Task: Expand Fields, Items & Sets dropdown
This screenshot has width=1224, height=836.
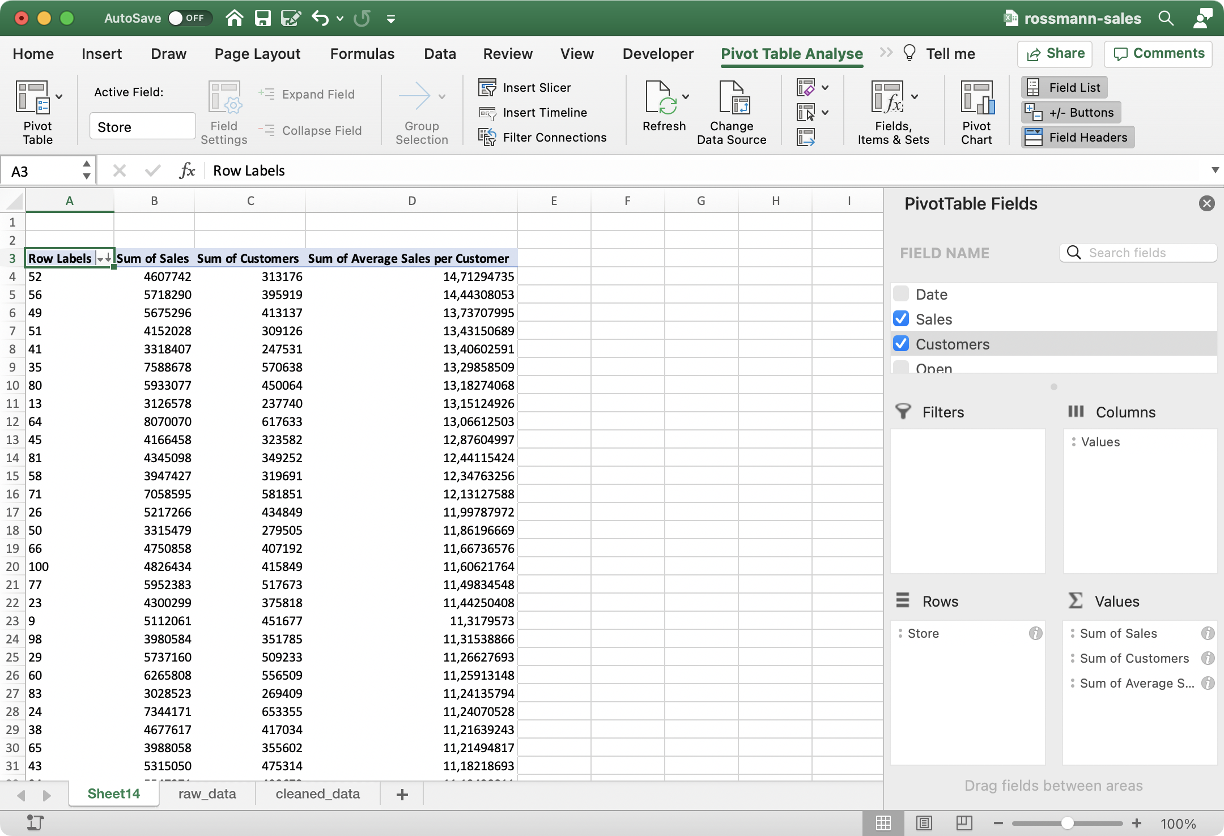Action: pos(915,96)
